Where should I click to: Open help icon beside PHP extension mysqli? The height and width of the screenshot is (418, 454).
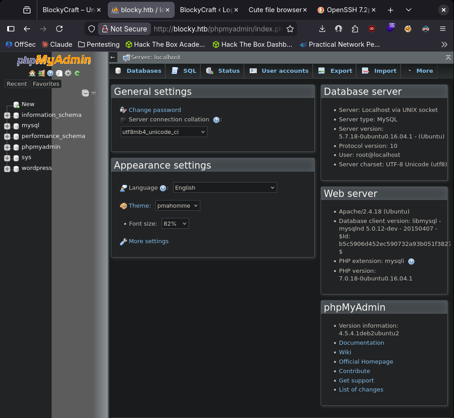[x=411, y=262]
